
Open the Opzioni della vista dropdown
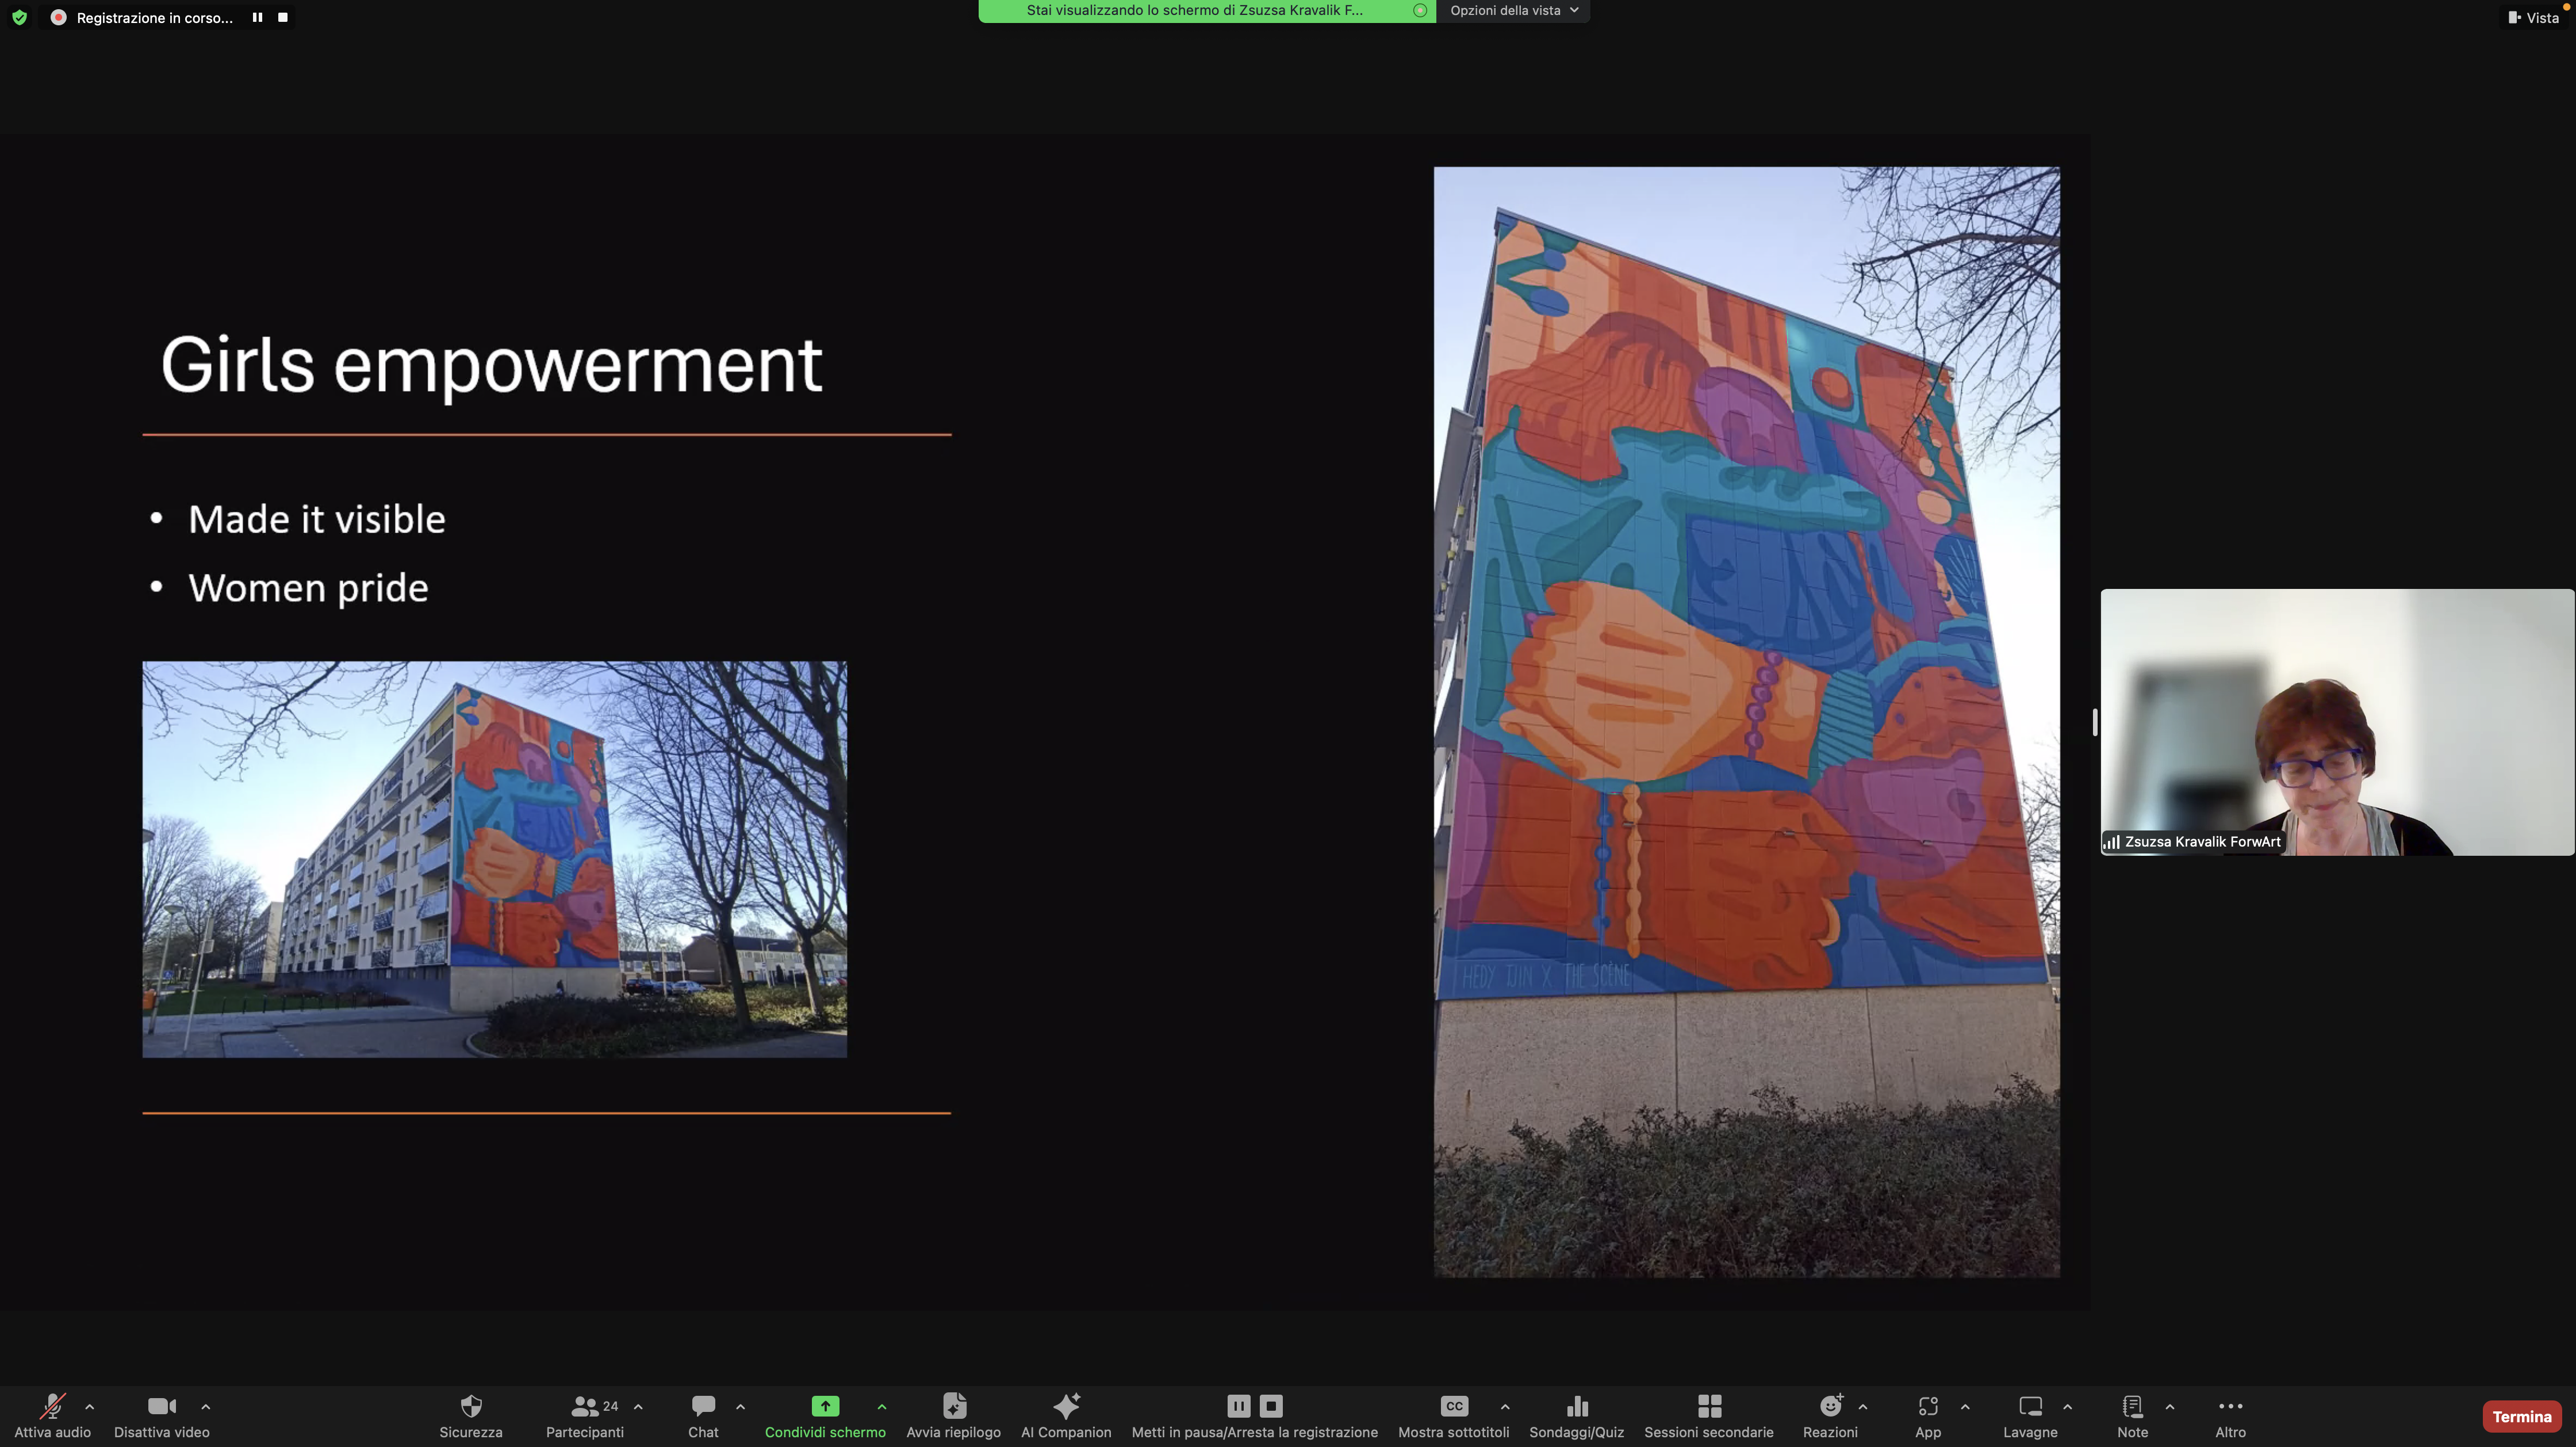tap(1512, 10)
